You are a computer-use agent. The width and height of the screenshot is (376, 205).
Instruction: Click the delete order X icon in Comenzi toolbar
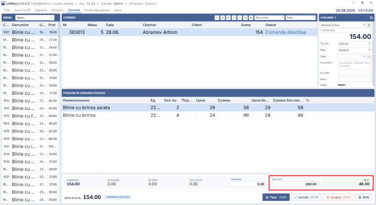[x=223, y=18]
